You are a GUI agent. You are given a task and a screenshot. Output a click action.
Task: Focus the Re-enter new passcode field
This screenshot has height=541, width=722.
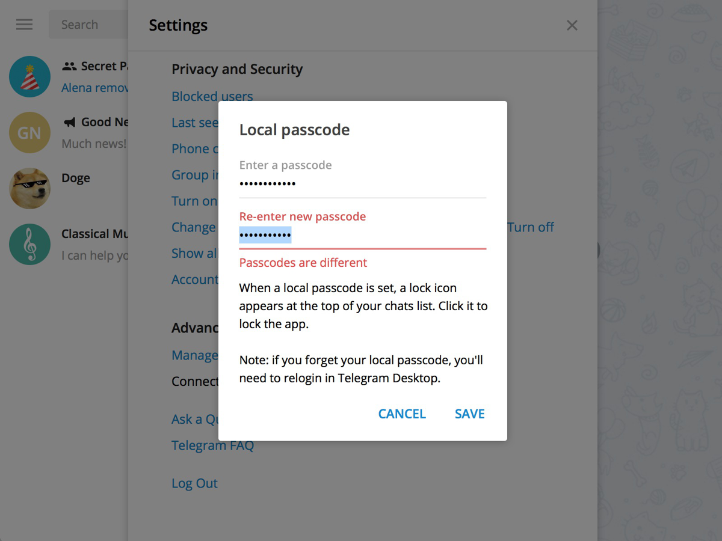pos(362,235)
